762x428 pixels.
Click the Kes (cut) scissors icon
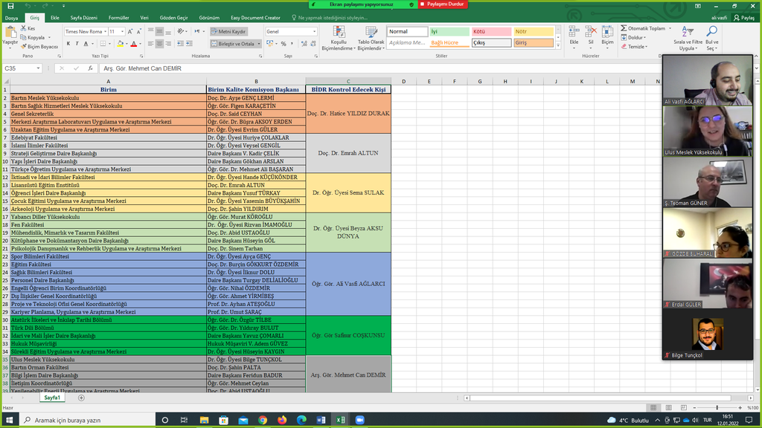click(24, 28)
